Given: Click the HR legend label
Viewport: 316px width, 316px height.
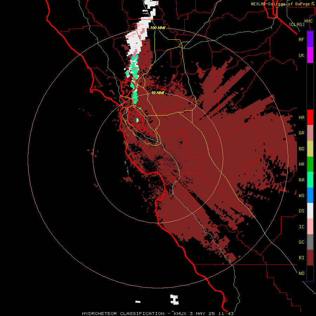Looking at the screenshot, I should [301, 164].
